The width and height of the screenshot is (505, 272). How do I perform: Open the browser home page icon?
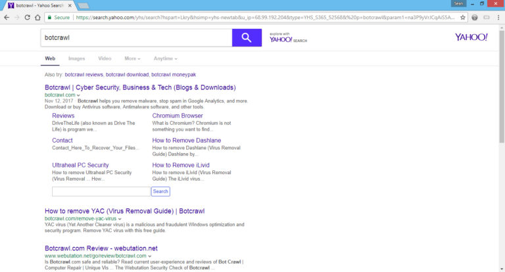[x=37, y=17]
